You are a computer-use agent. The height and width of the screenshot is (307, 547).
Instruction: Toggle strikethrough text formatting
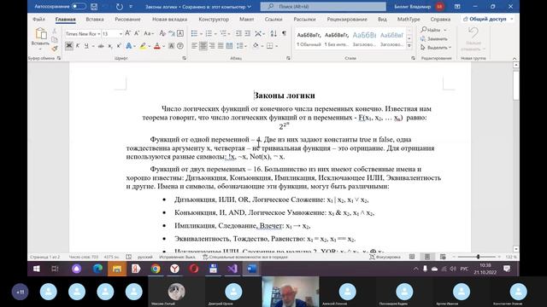point(101,45)
